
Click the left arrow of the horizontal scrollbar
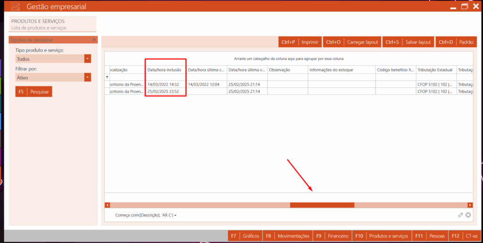click(107, 205)
